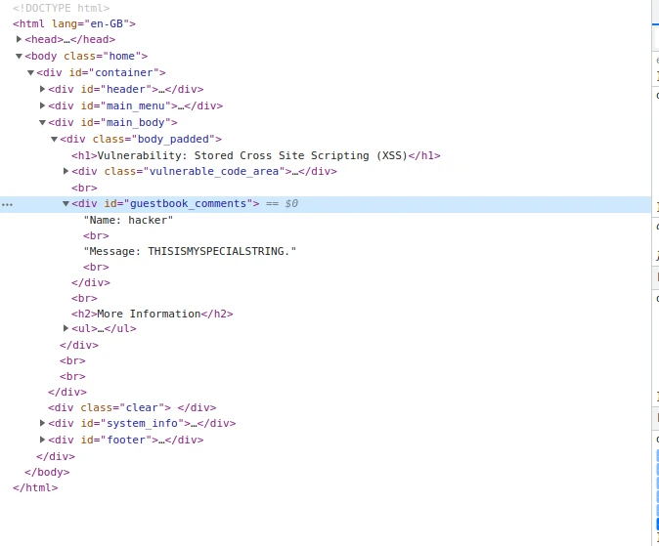Image resolution: width=659 pixels, height=546 pixels.
Task: Select the h1 Stored Cross Site Scripting line
Action: 254,155
